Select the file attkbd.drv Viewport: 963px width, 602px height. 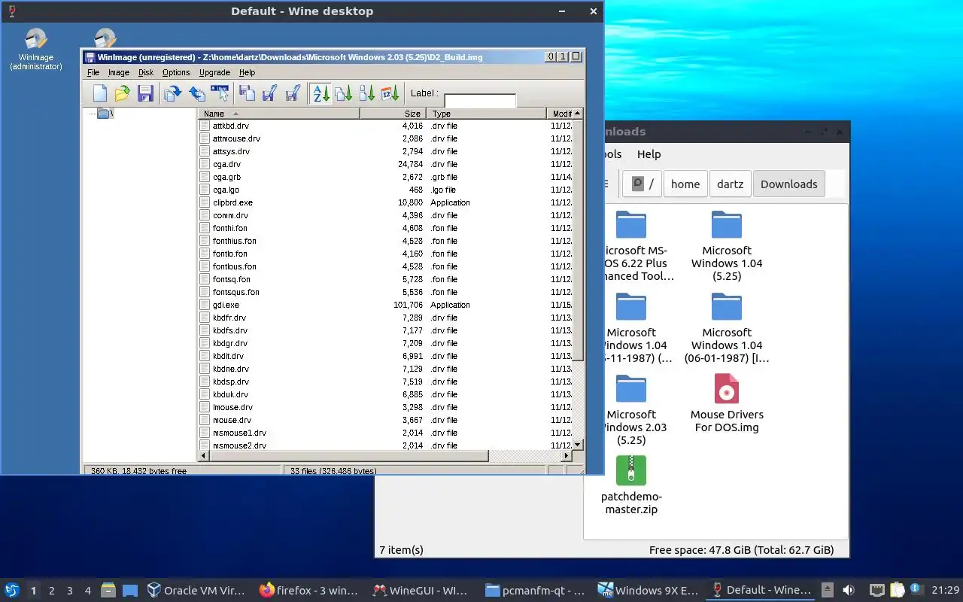click(230, 126)
